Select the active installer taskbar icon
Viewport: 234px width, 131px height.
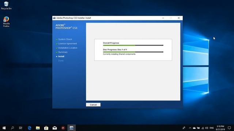coord(72,128)
